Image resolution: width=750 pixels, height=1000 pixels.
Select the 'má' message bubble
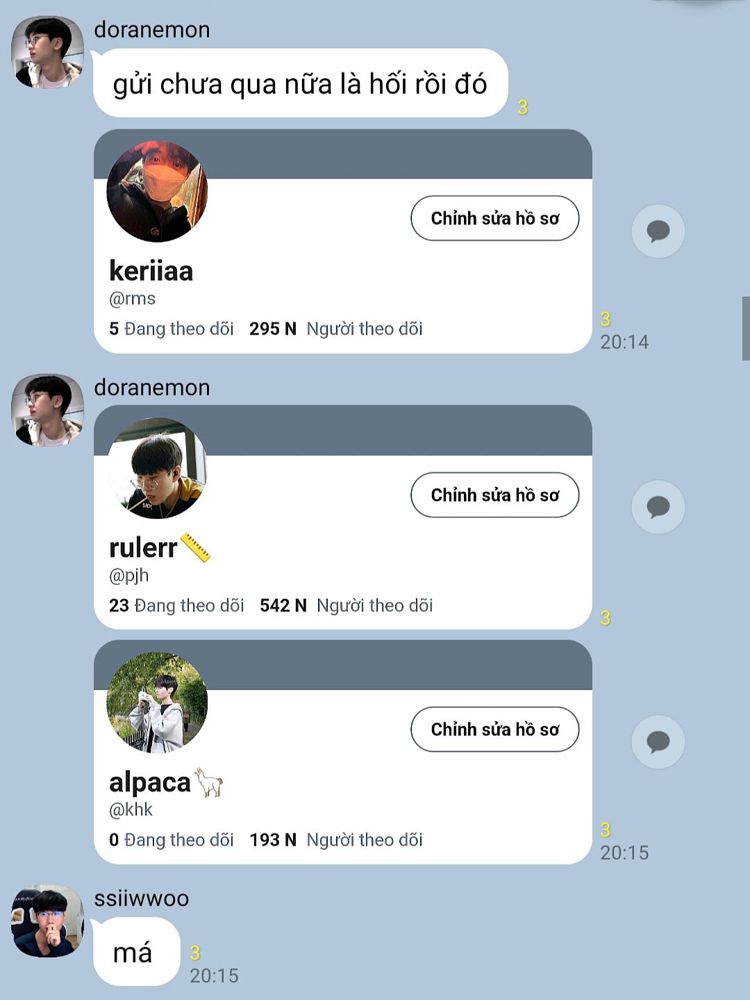[x=136, y=951]
